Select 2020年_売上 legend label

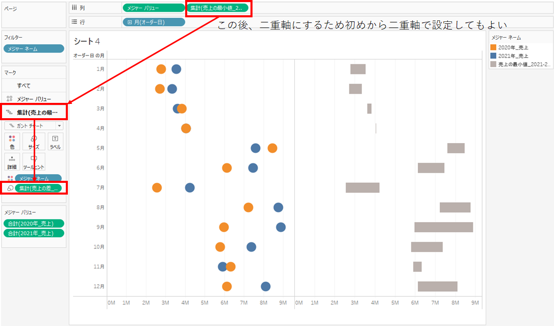[513, 47]
